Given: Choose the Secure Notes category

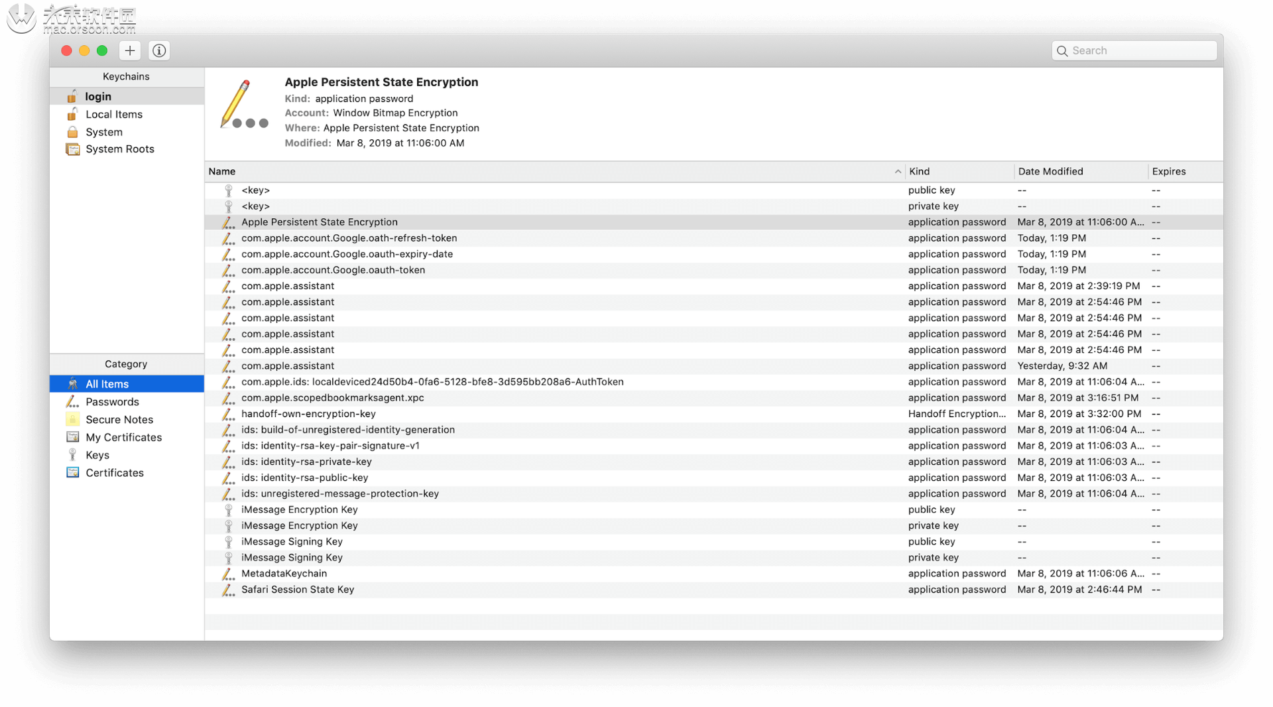Looking at the screenshot, I should (127, 420).
